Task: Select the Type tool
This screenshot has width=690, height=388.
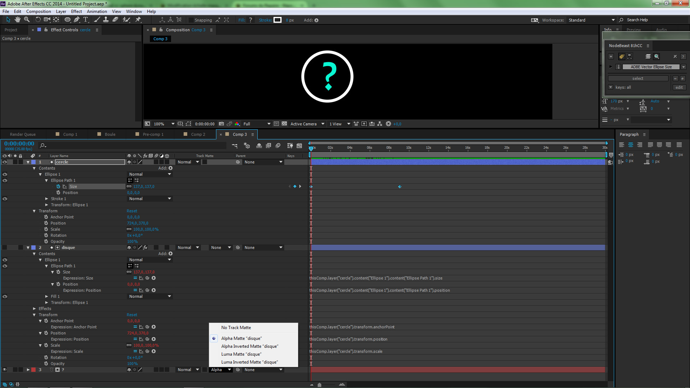Action: (x=86, y=20)
